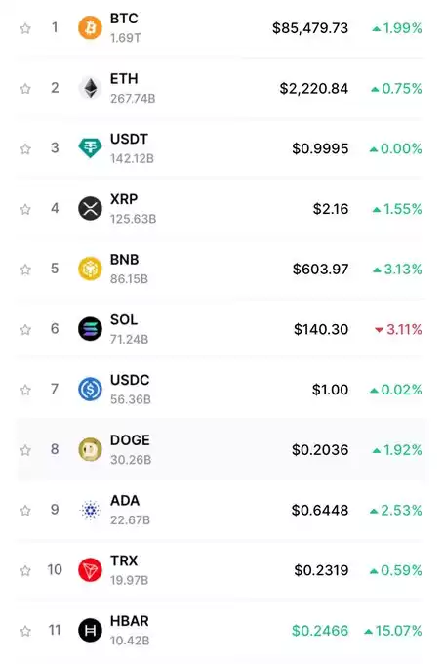Select the DOGE row price $0.2036

coord(320,450)
